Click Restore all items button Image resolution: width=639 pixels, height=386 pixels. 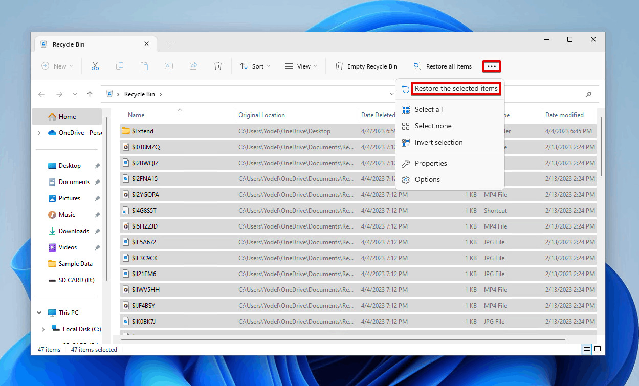[443, 66]
